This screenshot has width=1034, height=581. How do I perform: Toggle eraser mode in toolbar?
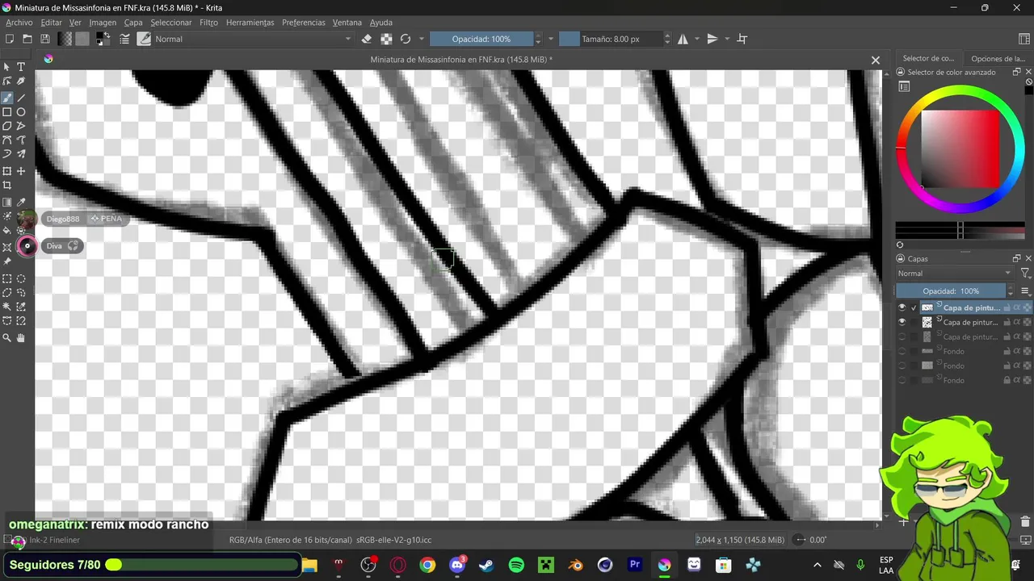click(x=367, y=39)
